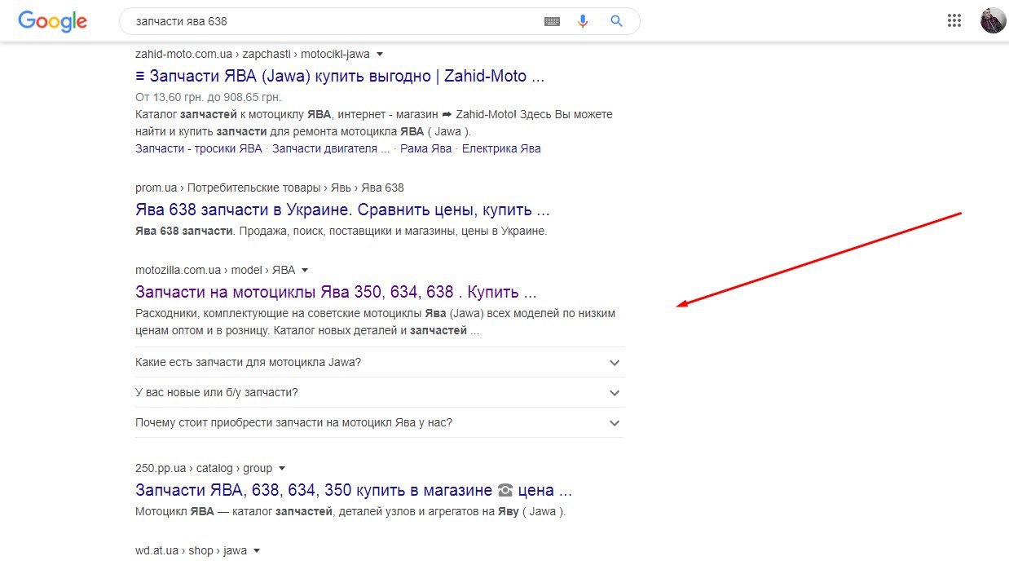Click the 250.pp.ua › catalog › group breadcrumb
The width and height of the screenshot is (1009, 565).
tap(204, 469)
